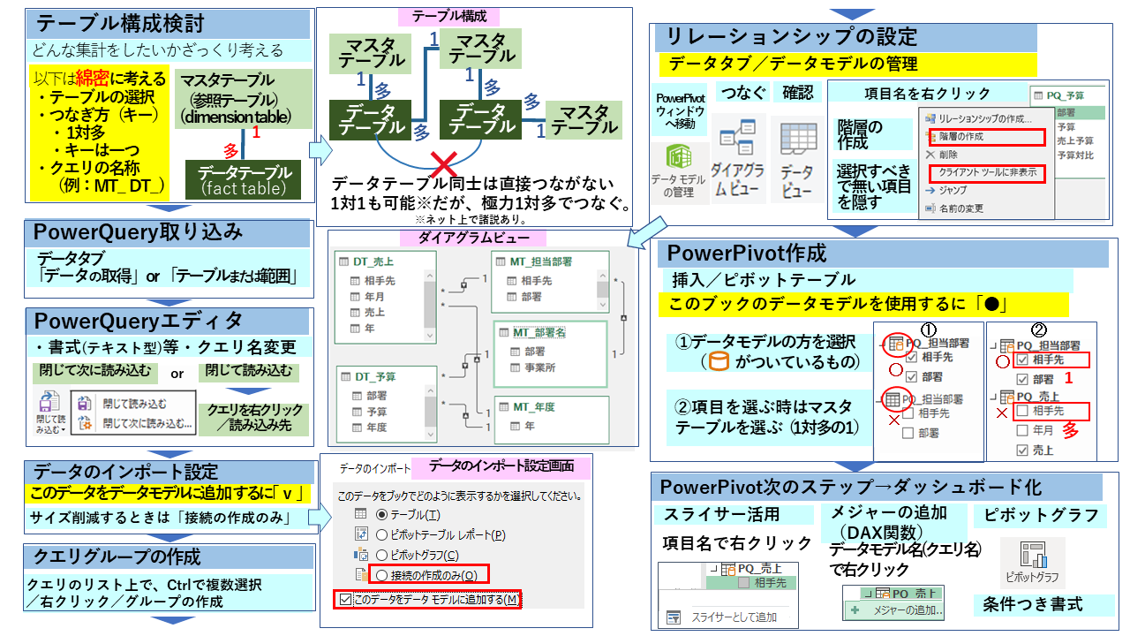Click the 閉じて次に読み込む icon

tap(84, 422)
